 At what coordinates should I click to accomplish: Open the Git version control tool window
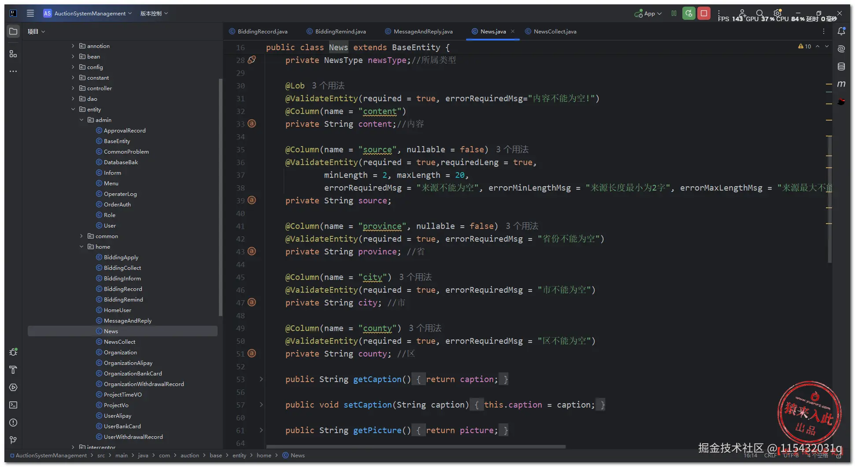[13, 440]
